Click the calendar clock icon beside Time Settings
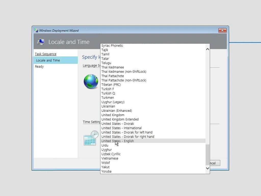 pos(91,138)
